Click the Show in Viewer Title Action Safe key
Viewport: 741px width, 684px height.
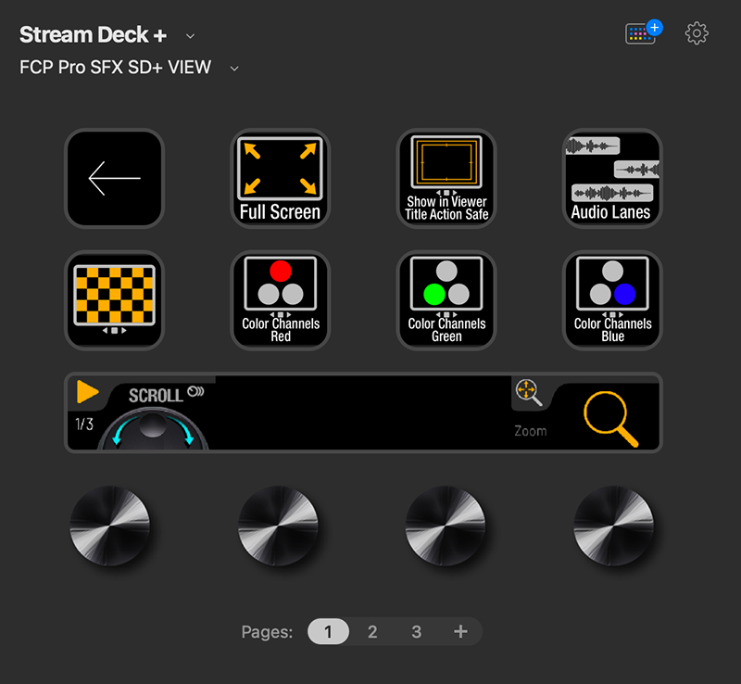coord(446,178)
